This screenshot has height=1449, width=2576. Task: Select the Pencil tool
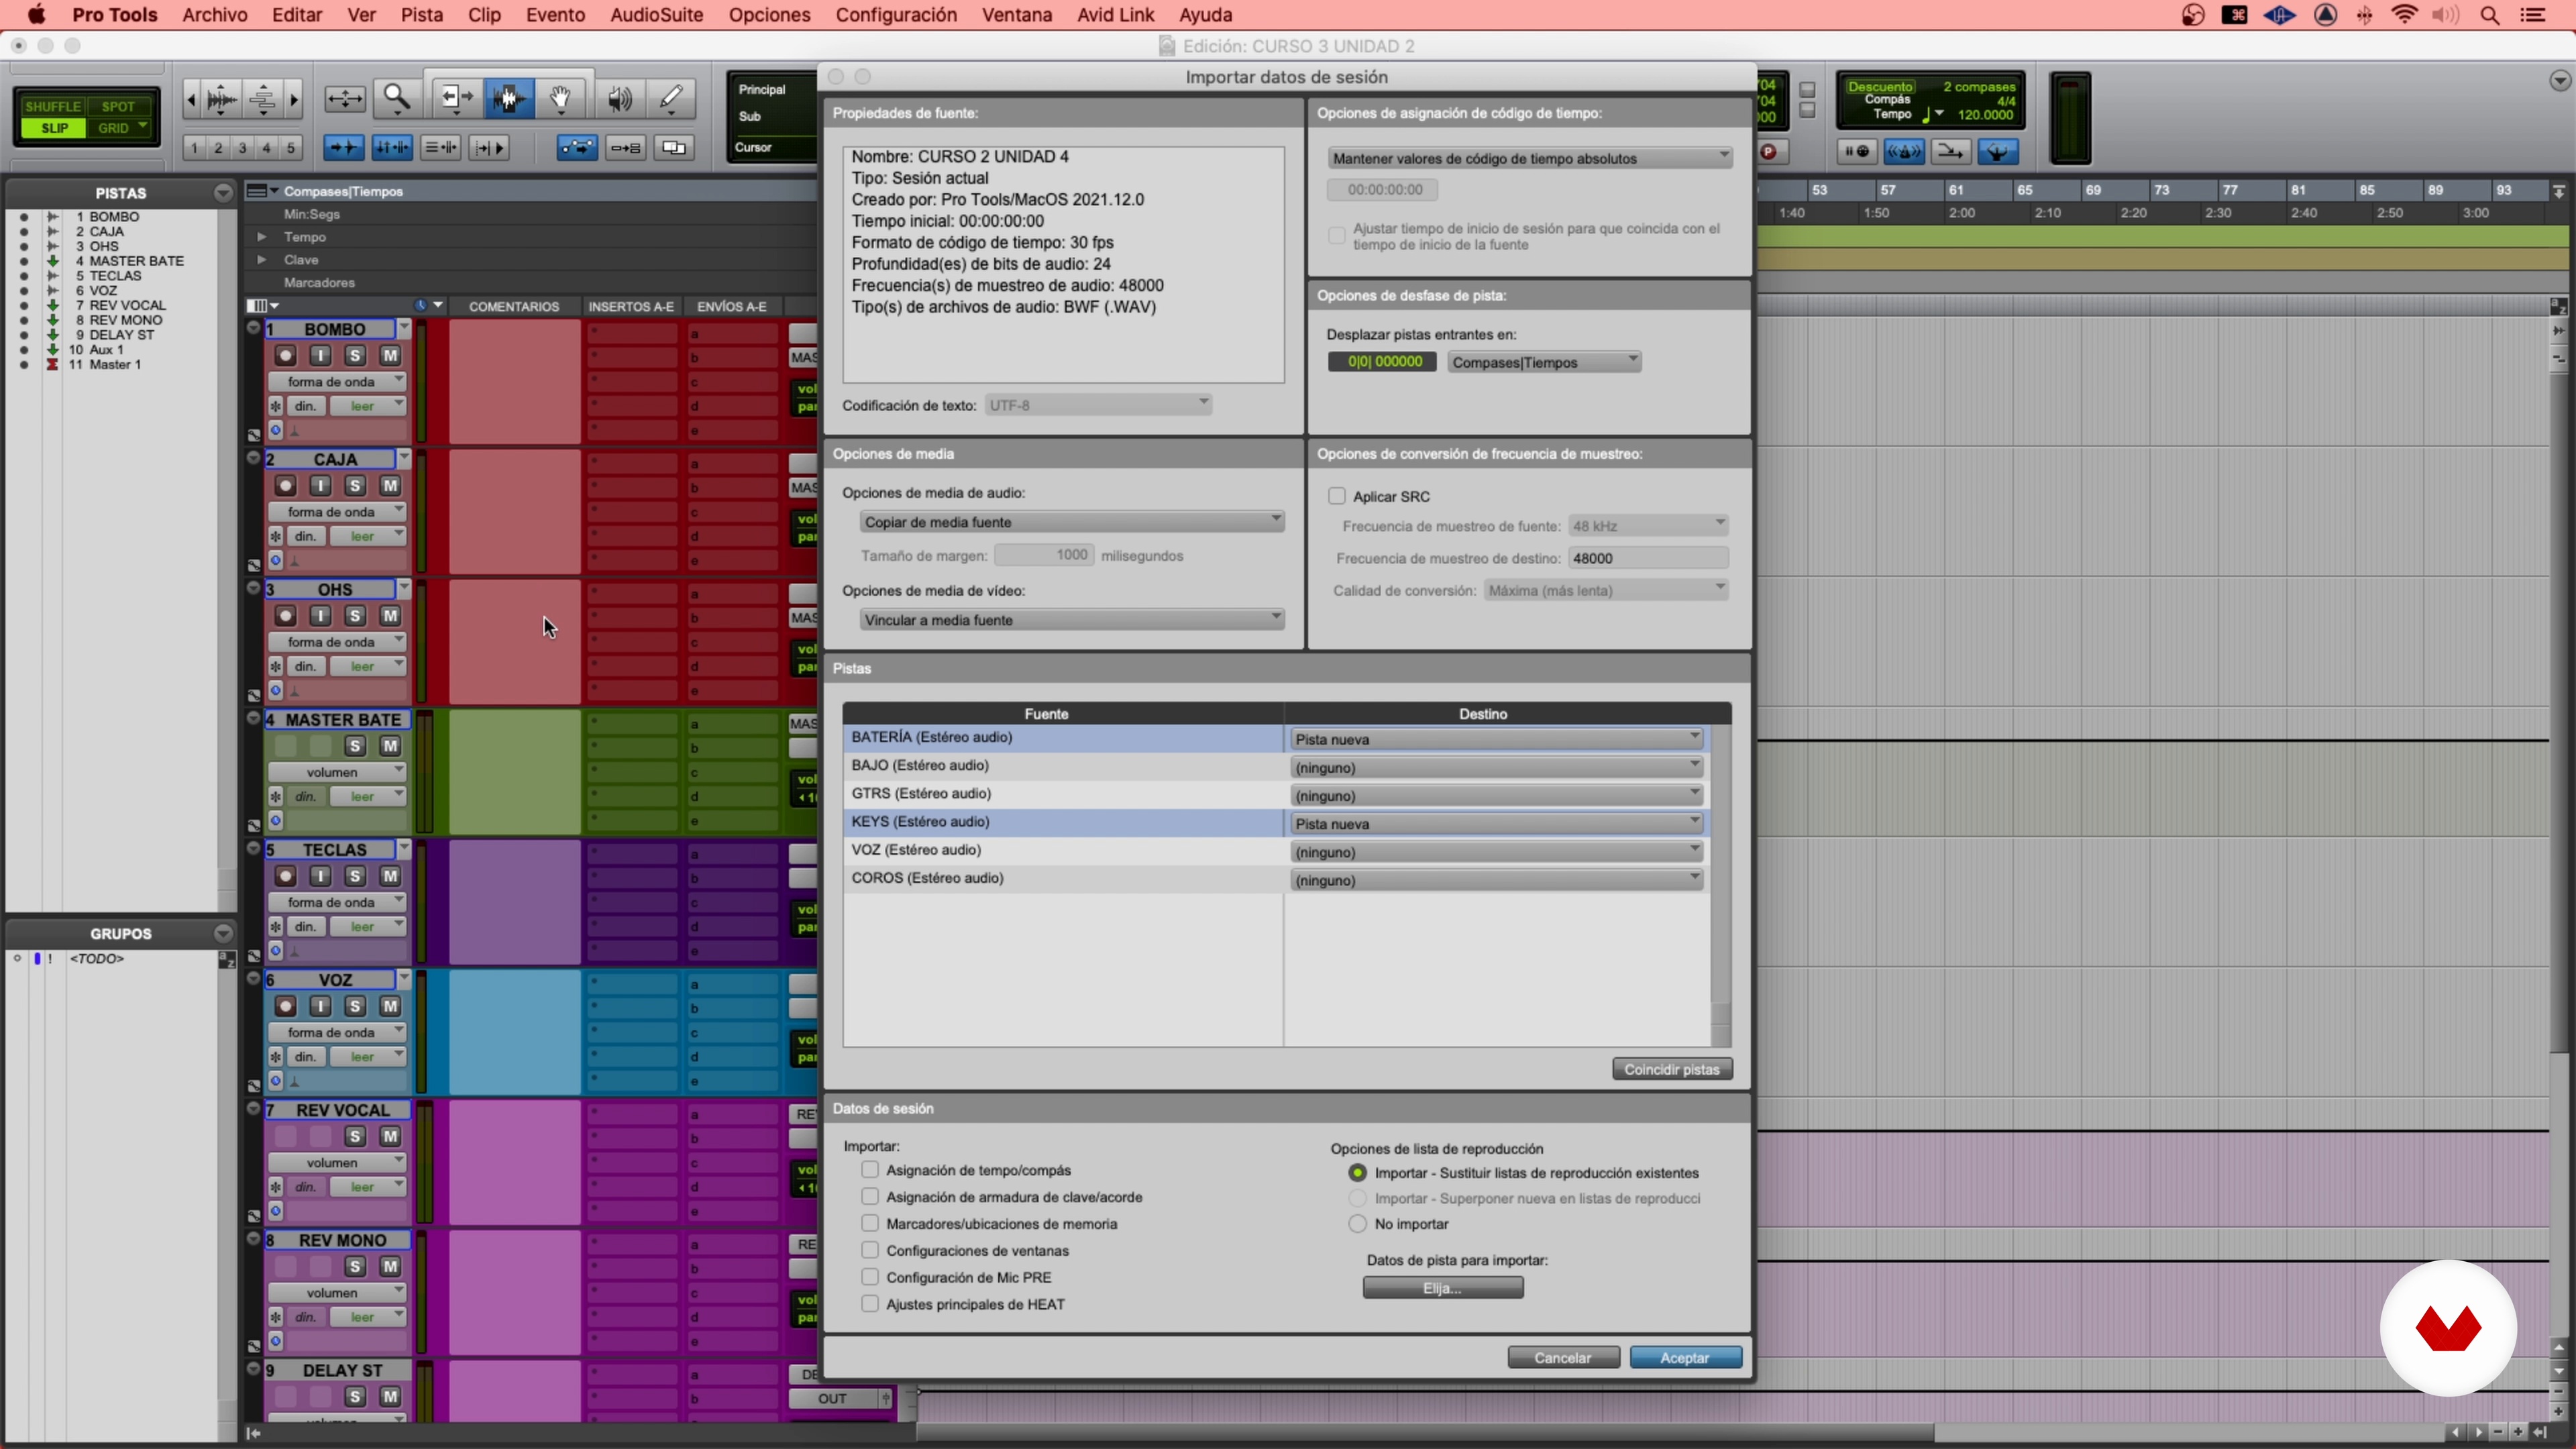(x=671, y=98)
